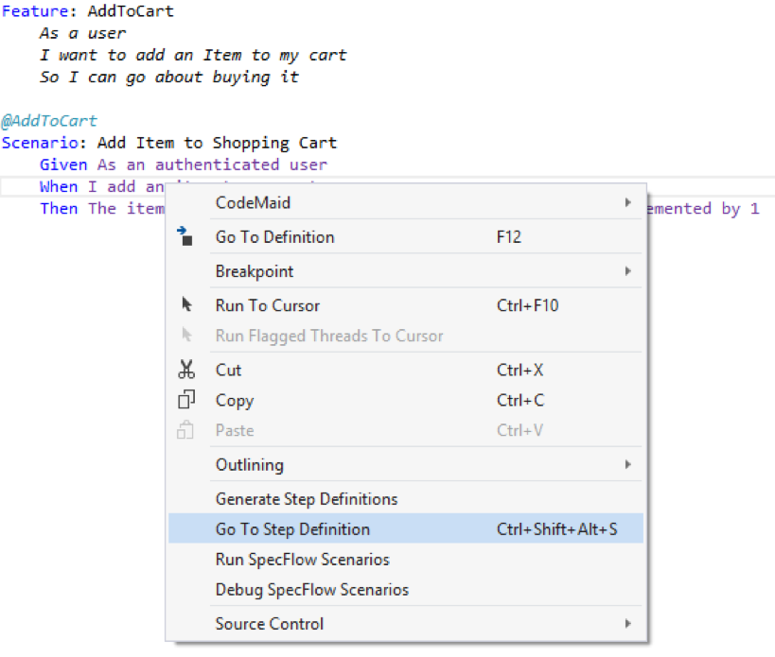This screenshot has width=775, height=657.
Task: Open the Outlining submenu arrow
Action: click(x=627, y=464)
